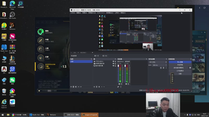Click 开始录制 start recording button
This screenshot has height=117, width=209.
(180, 65)
